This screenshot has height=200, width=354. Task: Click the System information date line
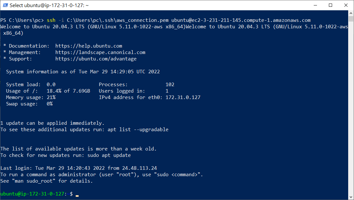pos(83,72)
